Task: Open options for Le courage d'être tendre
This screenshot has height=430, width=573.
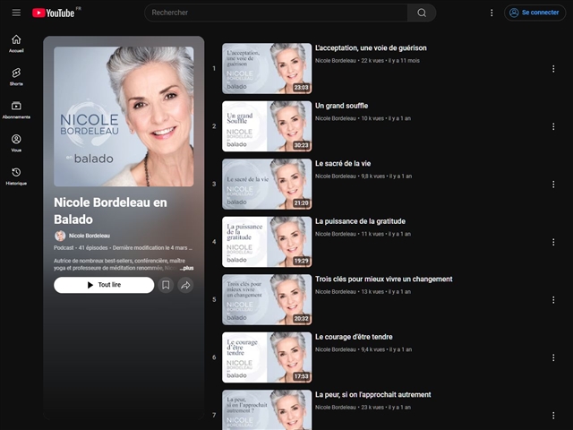Action: [553, 357]
